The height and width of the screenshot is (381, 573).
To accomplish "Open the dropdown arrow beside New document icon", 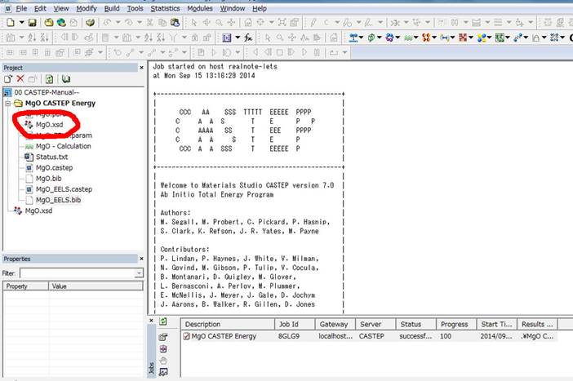I will pos(21,23).
